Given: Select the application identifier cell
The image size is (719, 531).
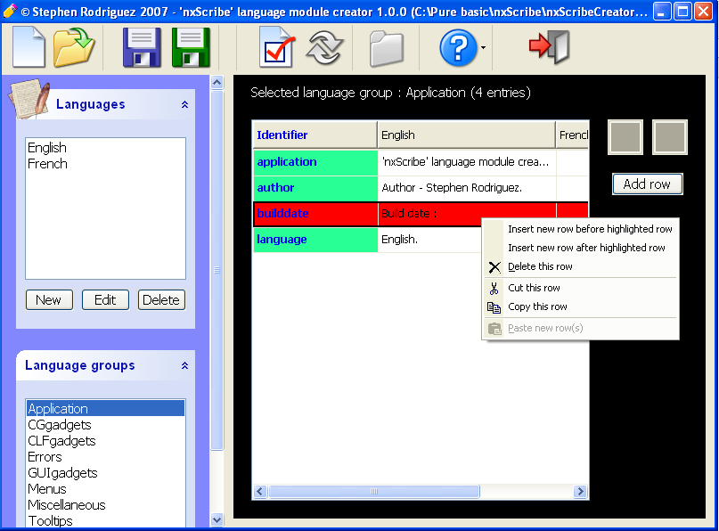Looking at the screenshot, I should 315,162.
